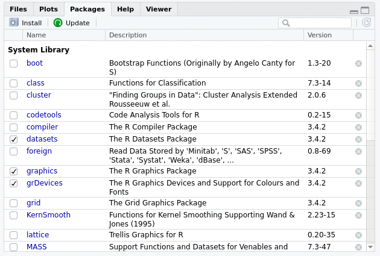Open the Help tab

tap(125, 9)
